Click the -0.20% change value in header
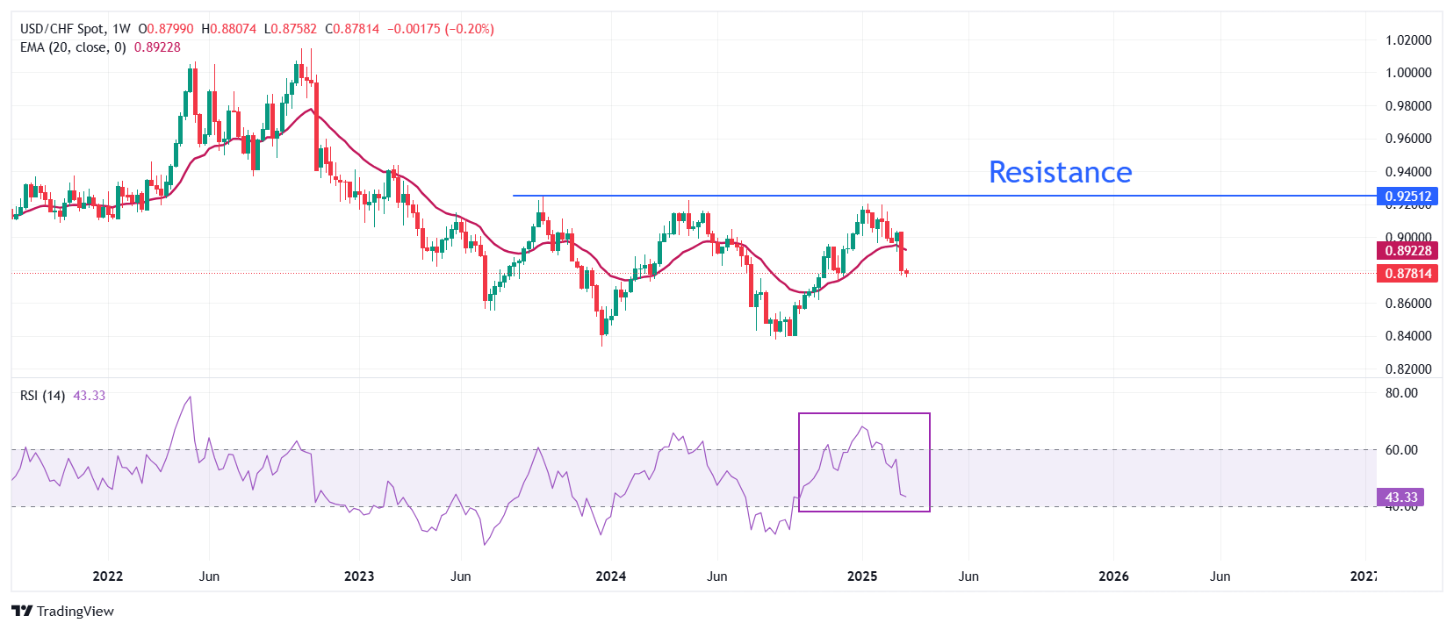This screenshot has width=1454, height=630. (x=470, y=29)
